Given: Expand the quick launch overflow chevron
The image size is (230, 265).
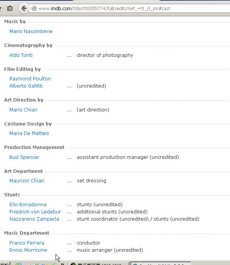Looking at the screenshot, I should click(62, 263).
